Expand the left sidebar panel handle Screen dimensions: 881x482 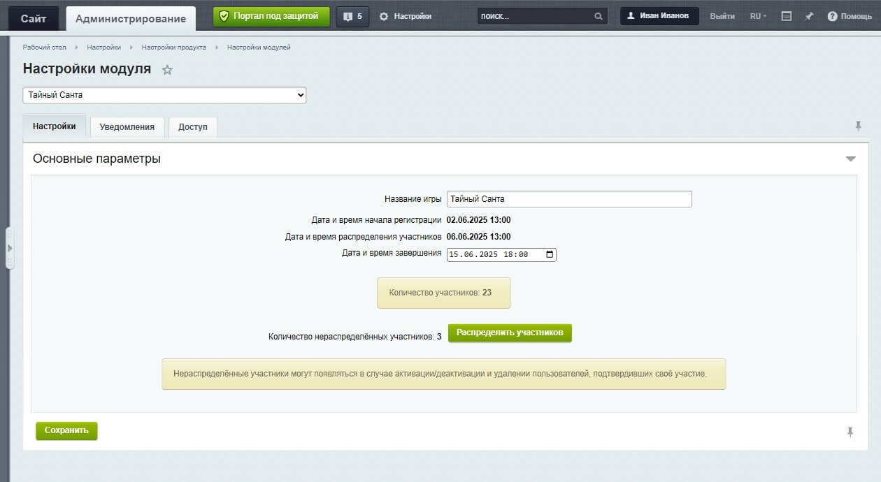pos(10,248)
